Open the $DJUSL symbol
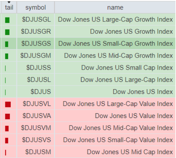Screen dimensions: 176x158 pyautogui.click(x=39, y=80)
